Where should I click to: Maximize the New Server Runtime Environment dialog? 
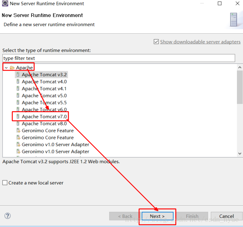219,3
